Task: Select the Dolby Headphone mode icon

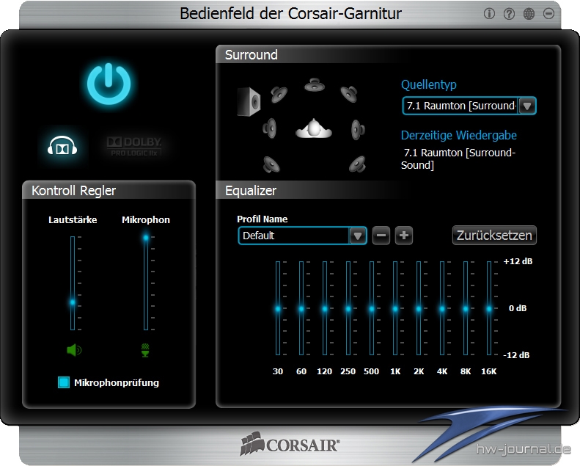Action: [x=62, y=147]
